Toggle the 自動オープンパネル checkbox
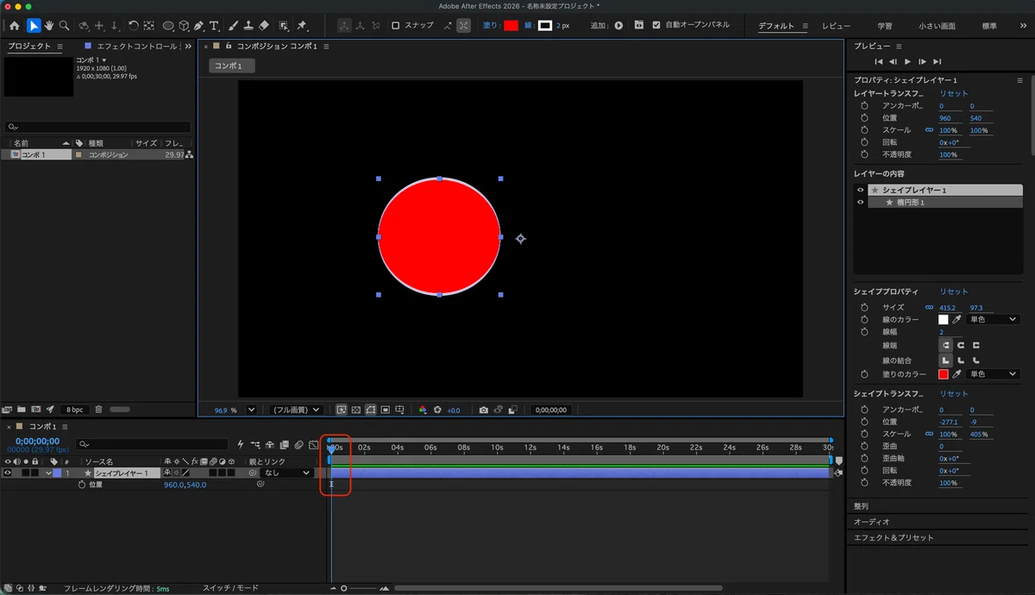1035x595 pixels. click(x=656, y=26)
